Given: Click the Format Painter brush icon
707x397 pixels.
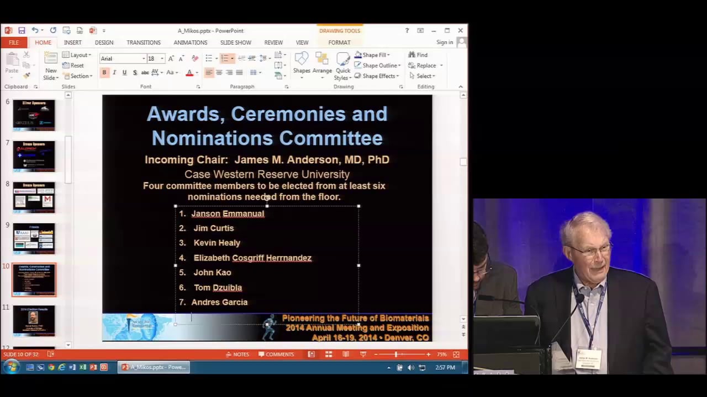Looking at the screenshot, I should tap(26, 76).
